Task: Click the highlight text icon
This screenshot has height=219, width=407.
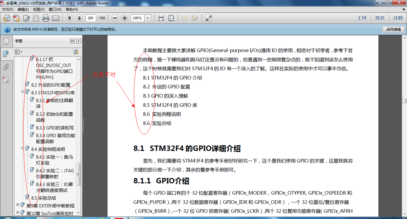Action: (195, 18)
